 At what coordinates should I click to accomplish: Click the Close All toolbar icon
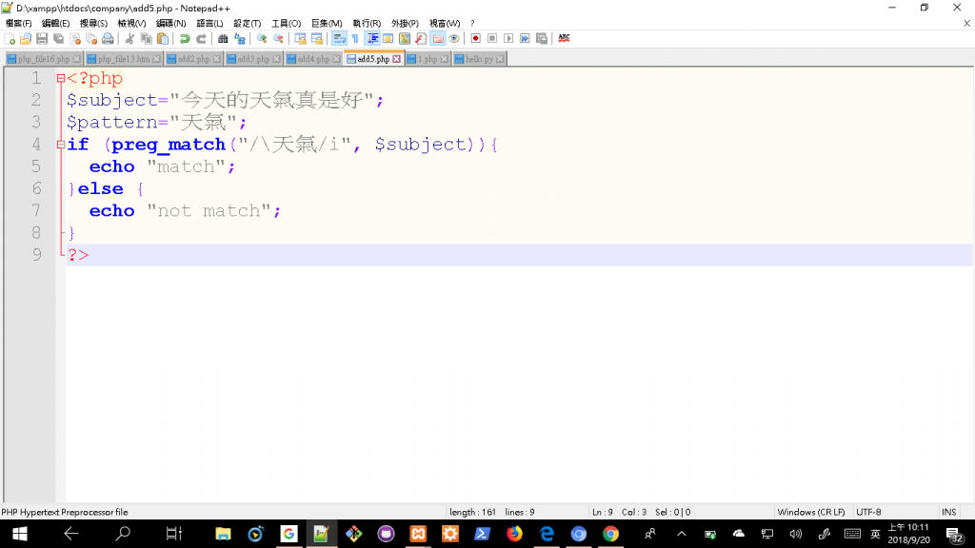tap(91, 38)
